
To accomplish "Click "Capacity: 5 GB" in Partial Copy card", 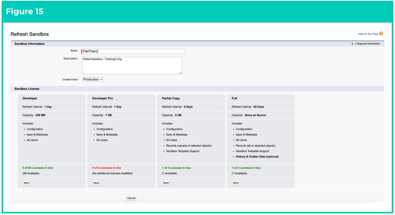I will pos(172,115).
